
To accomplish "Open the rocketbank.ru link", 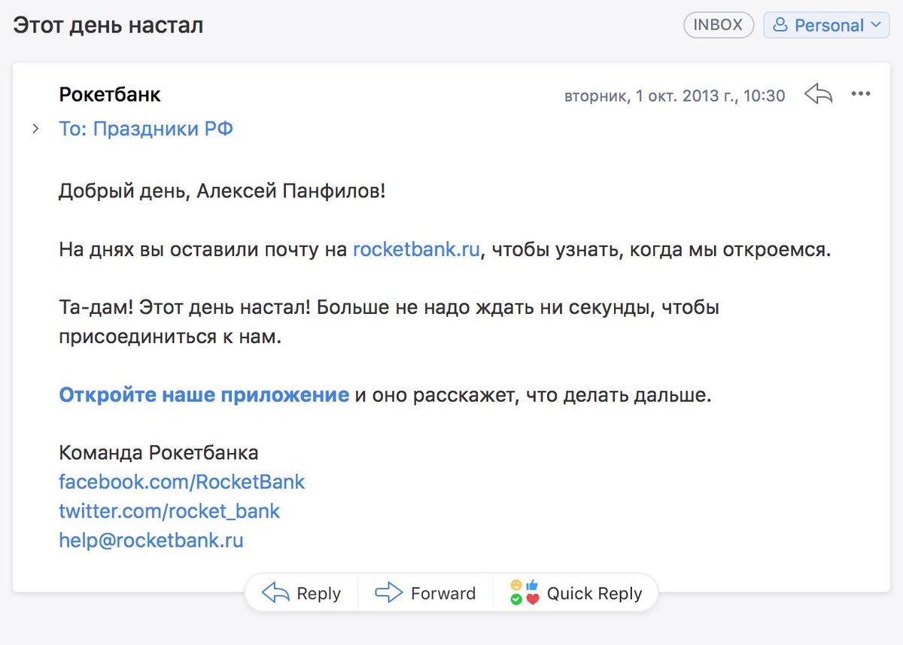I will (416, 250).
